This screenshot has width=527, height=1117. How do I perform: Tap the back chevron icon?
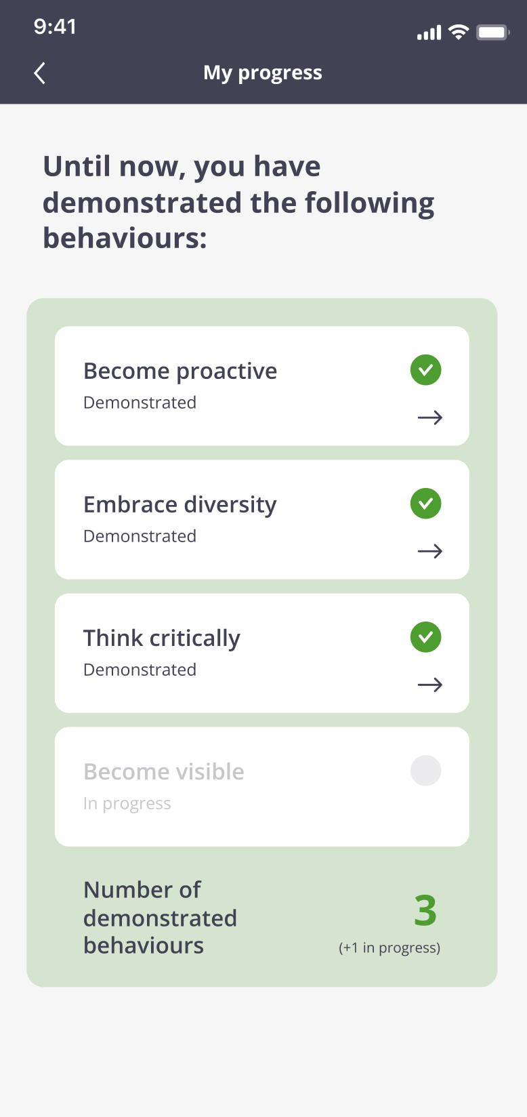40,73
